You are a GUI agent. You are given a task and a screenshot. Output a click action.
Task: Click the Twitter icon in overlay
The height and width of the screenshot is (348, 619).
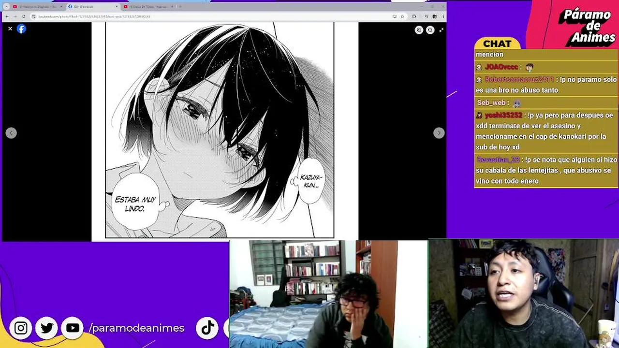(x=47, y=328)
